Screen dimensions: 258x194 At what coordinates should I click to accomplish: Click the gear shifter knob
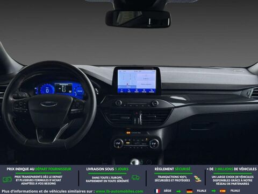135,162
